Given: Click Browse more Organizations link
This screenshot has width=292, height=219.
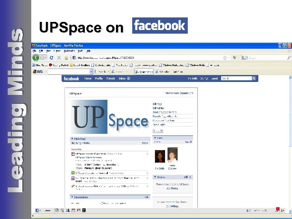Looking at the screenshot, I should (179, 93).
